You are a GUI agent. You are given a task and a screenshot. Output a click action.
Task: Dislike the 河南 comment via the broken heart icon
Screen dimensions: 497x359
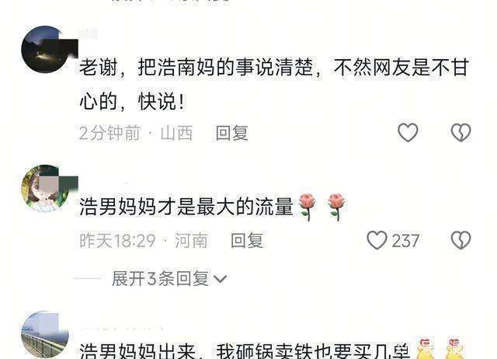pyautogui.click(x=461, y=240)
